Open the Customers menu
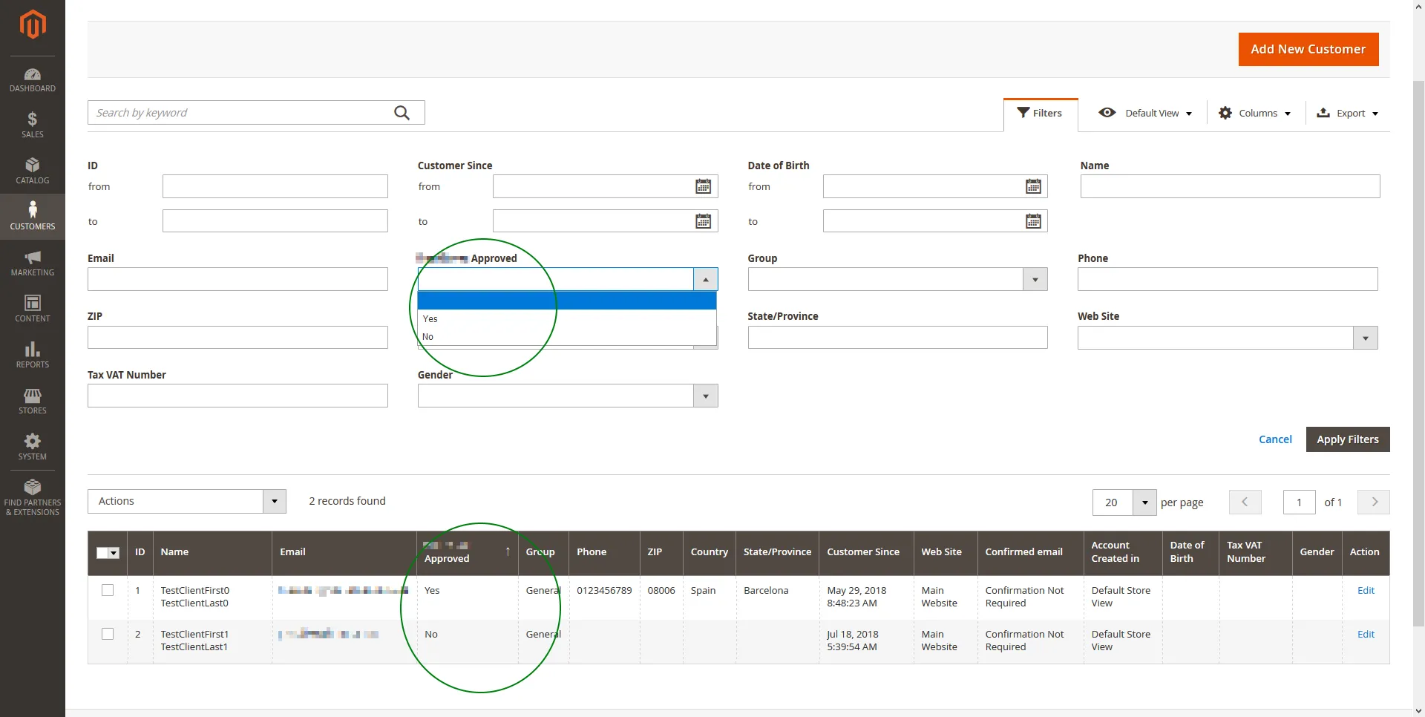The image size is (1425, 717). click(33, 217)
